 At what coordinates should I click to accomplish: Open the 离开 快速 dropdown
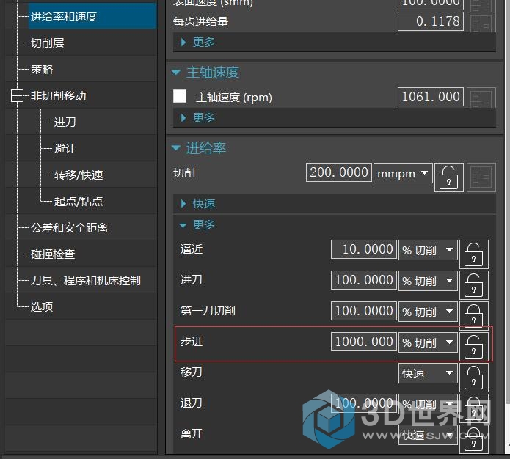(x=428, y=435)
